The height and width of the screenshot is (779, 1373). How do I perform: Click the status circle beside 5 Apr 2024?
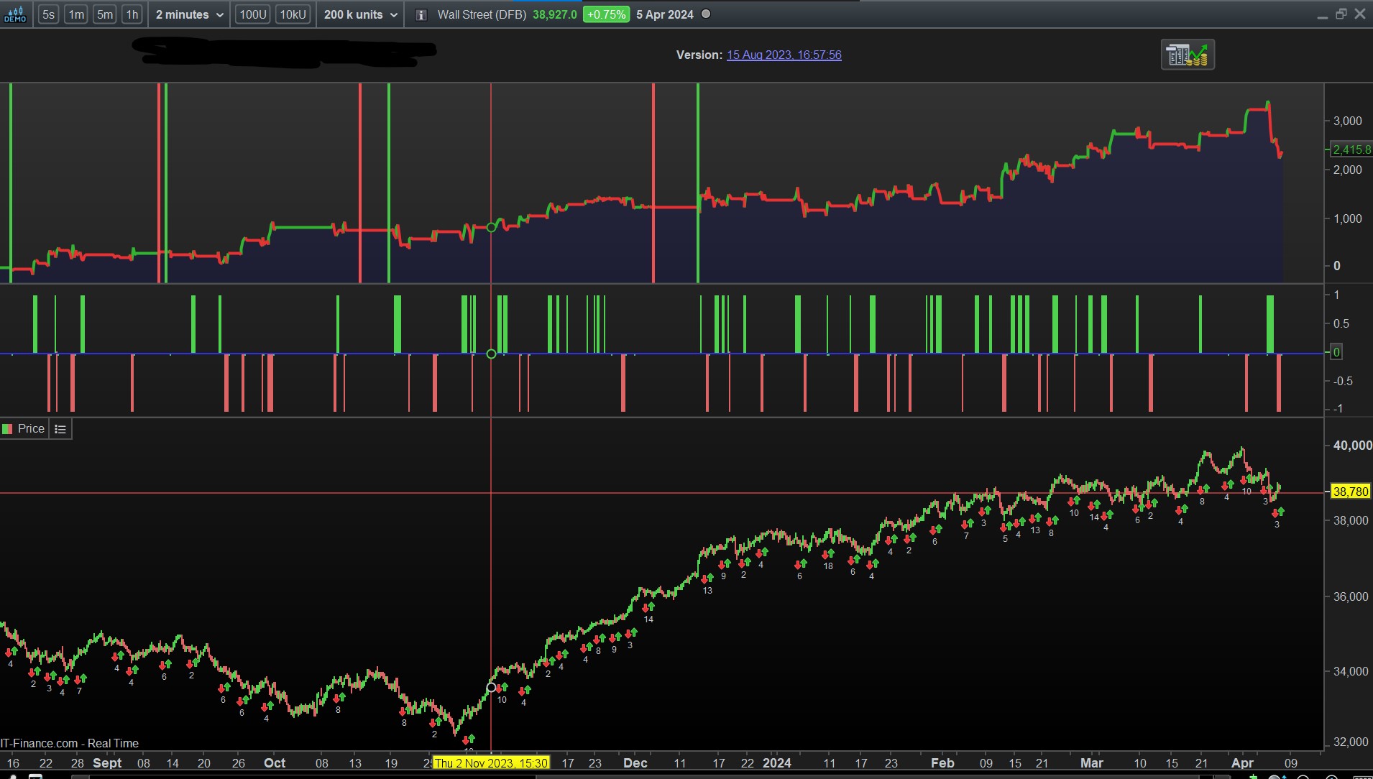(706, 14)
